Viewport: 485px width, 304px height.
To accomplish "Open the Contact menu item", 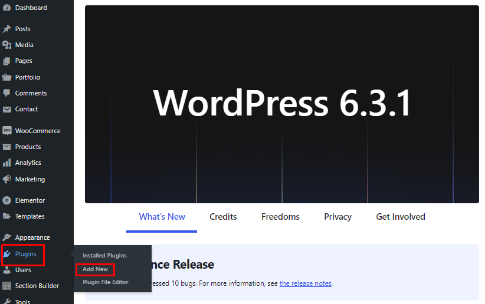I will tap(27, 109).
